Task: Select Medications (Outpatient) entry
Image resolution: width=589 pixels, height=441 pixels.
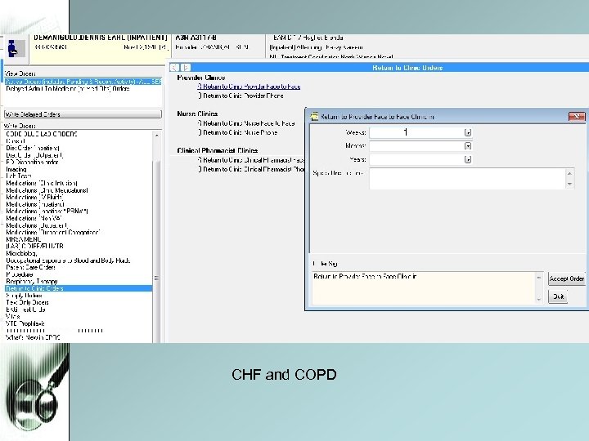Action: pyautogui.click(x=37, y=225)
